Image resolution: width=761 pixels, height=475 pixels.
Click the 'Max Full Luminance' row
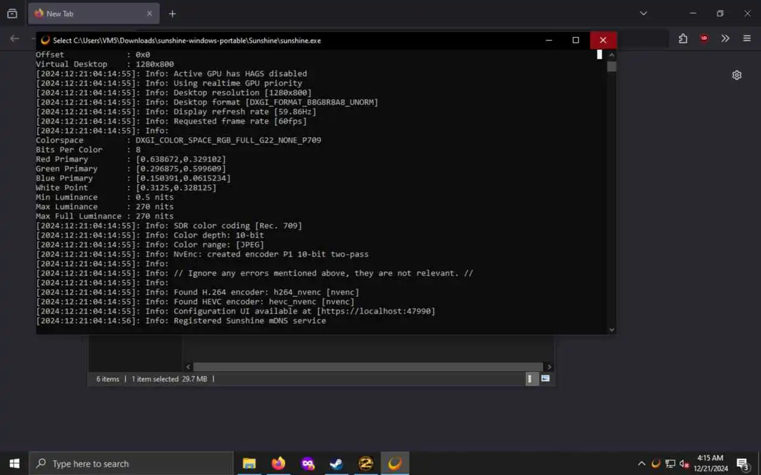105,216
